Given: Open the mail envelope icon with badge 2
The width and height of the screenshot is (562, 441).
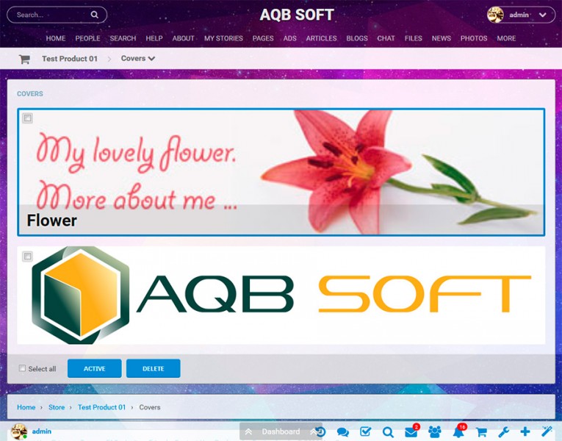Looking at the screenshot, I should click(411, 431).
